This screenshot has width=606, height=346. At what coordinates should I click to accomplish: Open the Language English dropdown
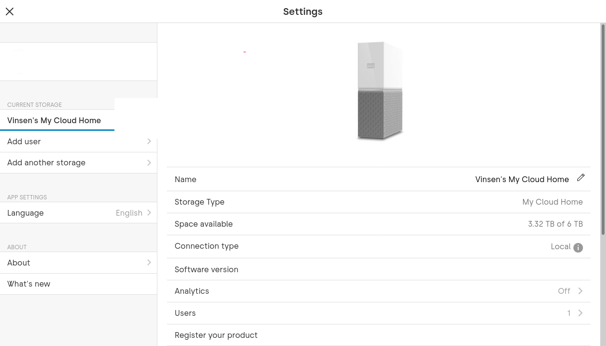point(78,213)
